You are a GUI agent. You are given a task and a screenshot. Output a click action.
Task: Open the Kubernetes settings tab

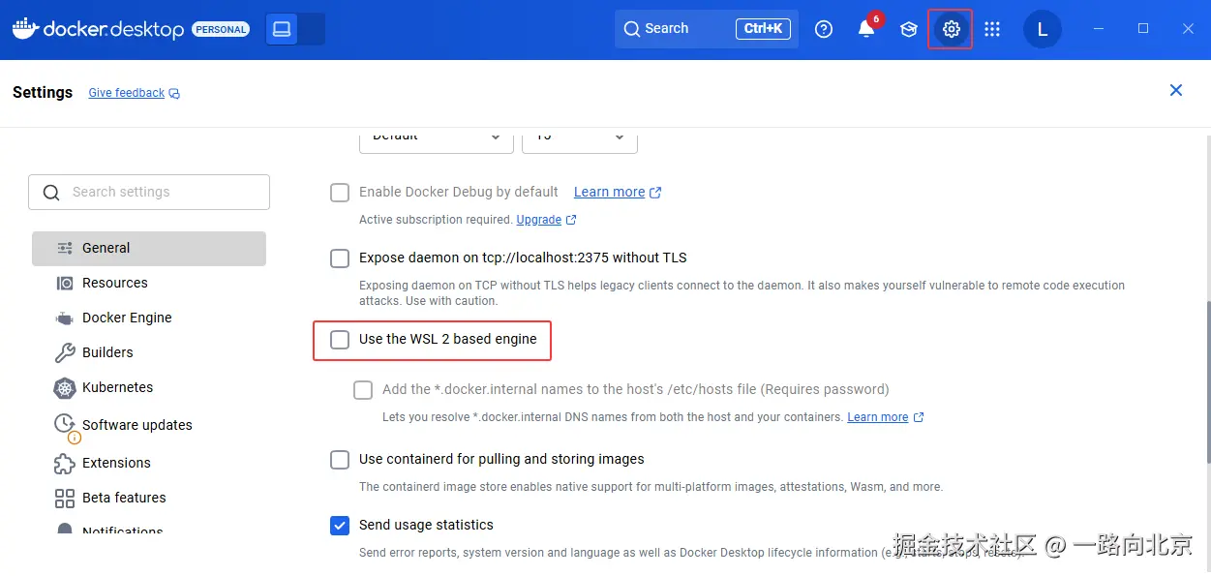149,387
